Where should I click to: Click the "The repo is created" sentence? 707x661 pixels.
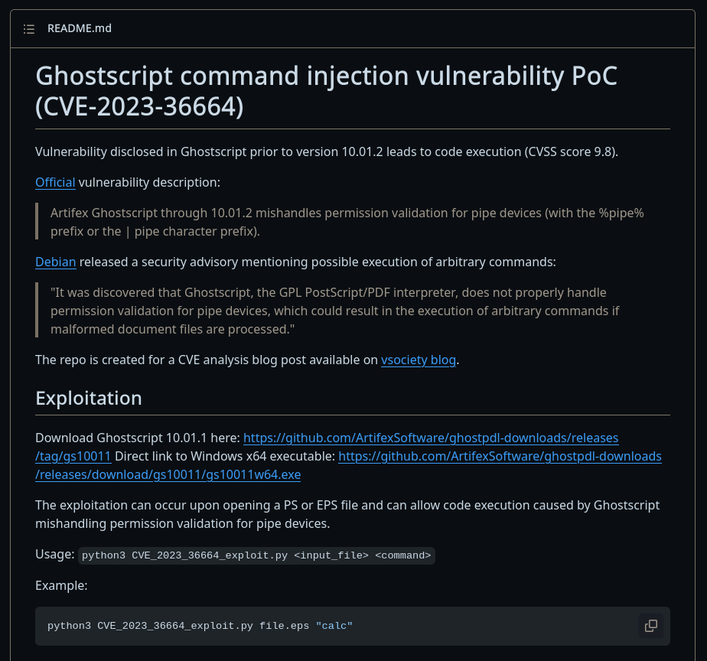(x=207, y=360)
